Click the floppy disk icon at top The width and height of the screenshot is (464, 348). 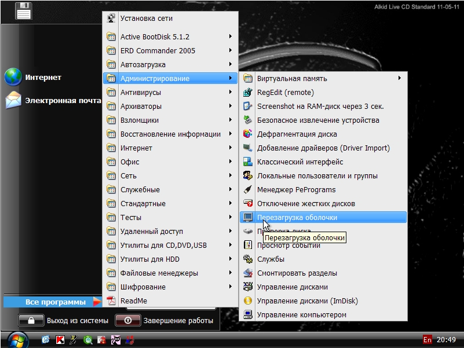point(24,11)
